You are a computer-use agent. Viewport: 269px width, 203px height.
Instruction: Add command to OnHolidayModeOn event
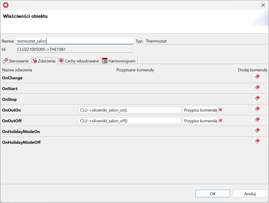click(x=257, y=130)
